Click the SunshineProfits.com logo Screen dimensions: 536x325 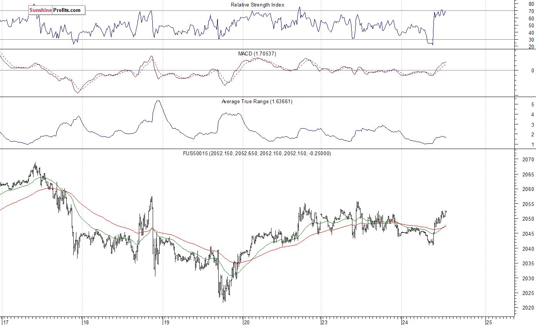[x=56, y=10]
